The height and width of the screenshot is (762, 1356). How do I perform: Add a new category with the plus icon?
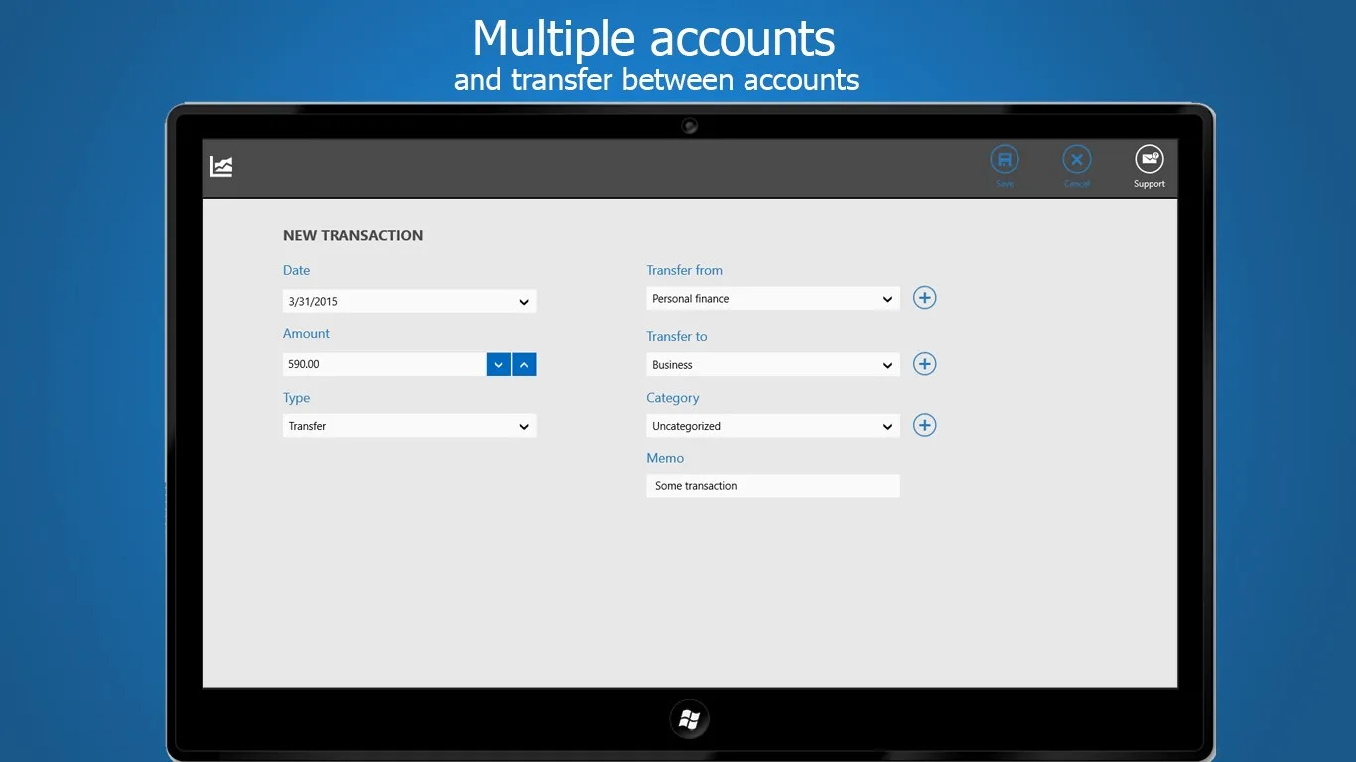[x=924, y=425]
